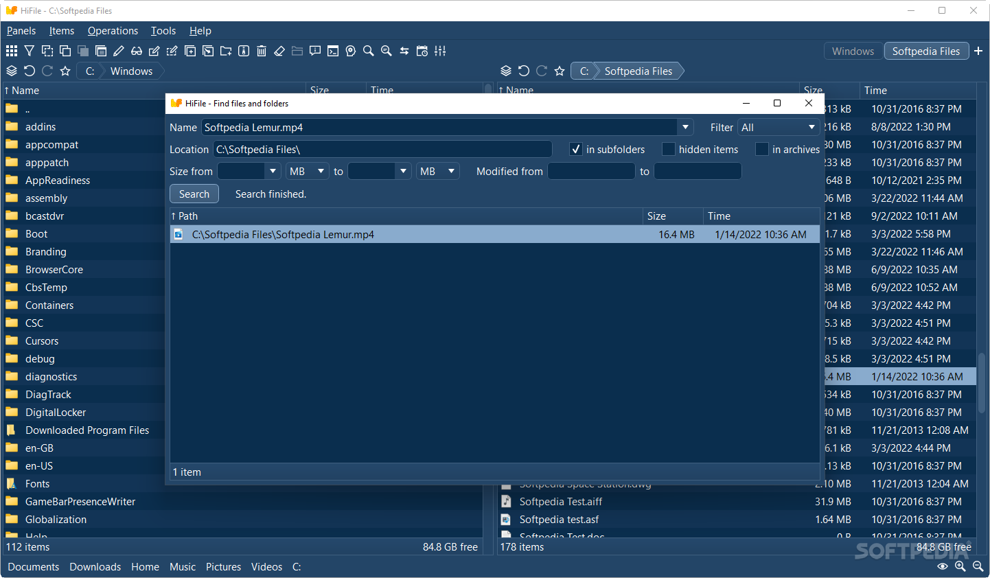Open the Filter All dropdown
Viewport: 990px width, 578px height.
779,127
